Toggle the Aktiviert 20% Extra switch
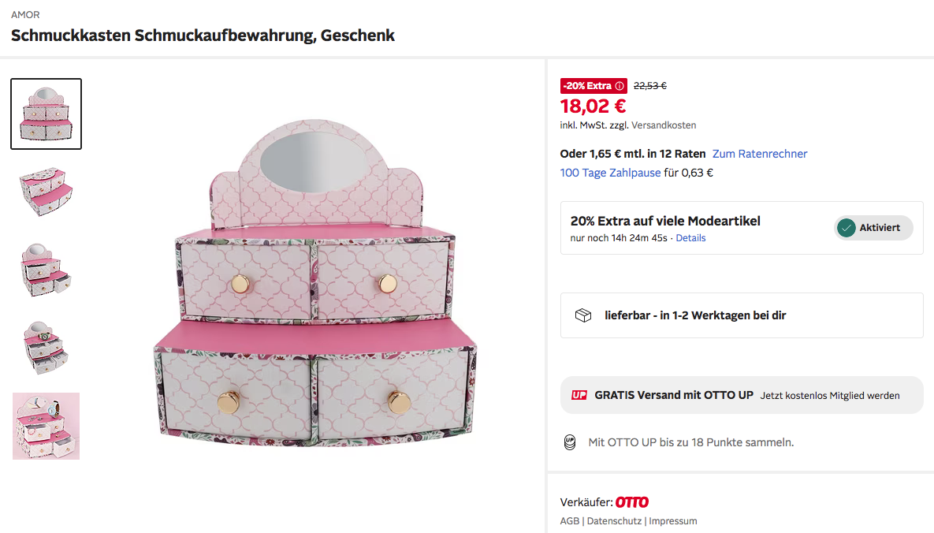Image resolution: width=934 pixels, height=533 pixels. 873,228
